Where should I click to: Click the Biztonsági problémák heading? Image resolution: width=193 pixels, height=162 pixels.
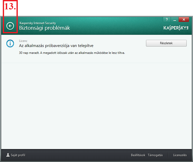[x=44, y=28]
